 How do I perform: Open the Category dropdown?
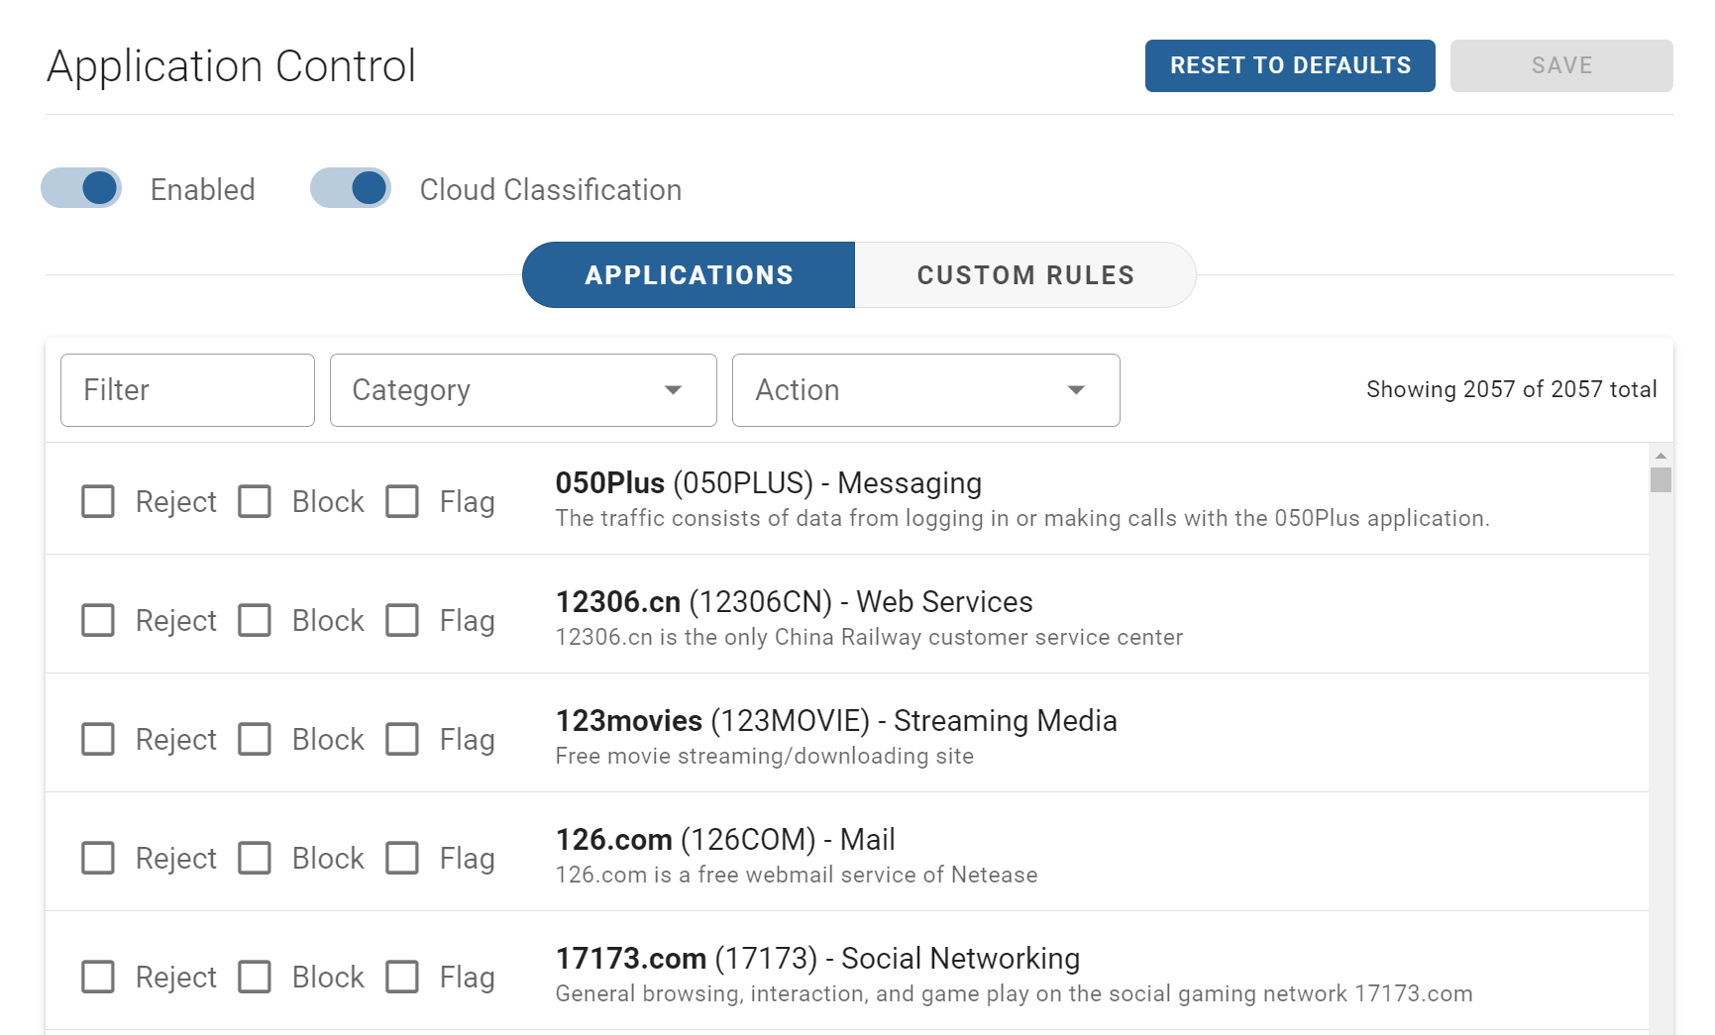click(523, 390)
